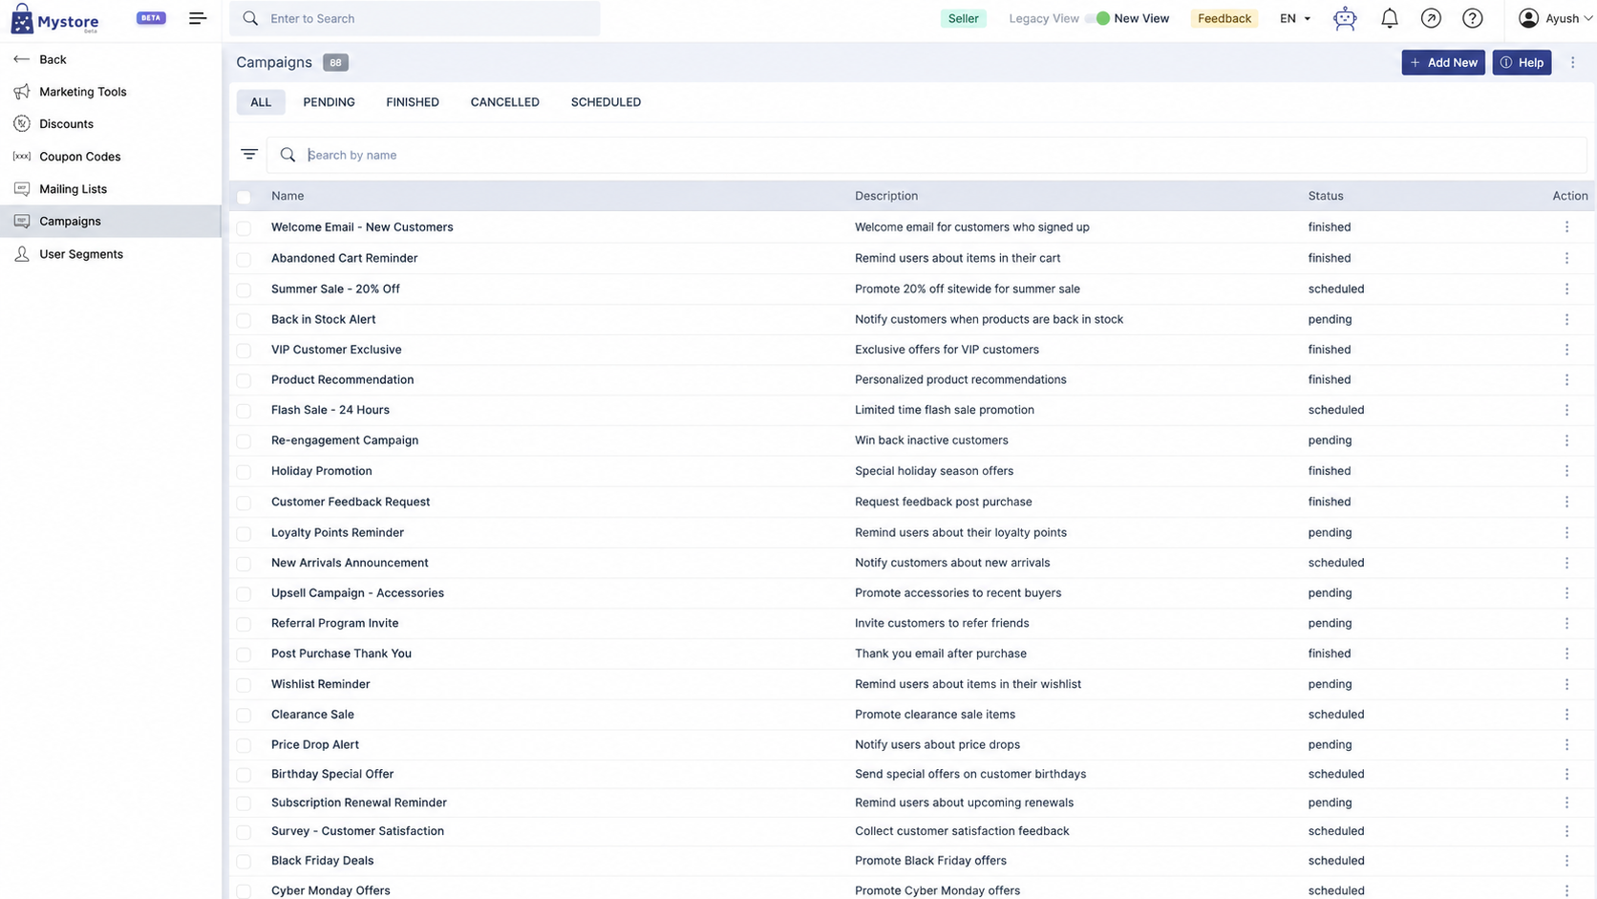Select 'Subscription Renewal Reminder' row name
The image size is (1597, 899).
359,803
